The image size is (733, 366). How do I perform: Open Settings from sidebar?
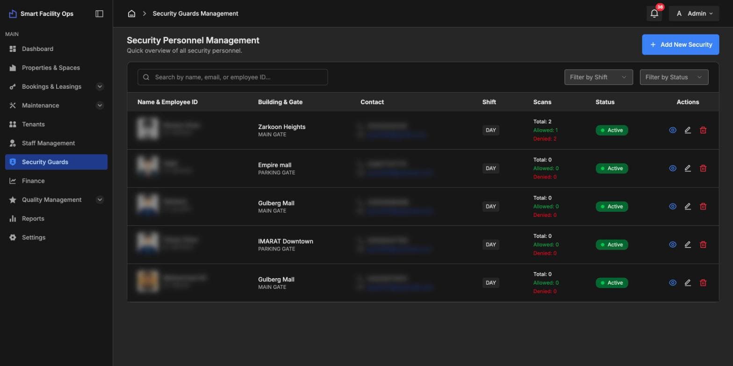56,237
